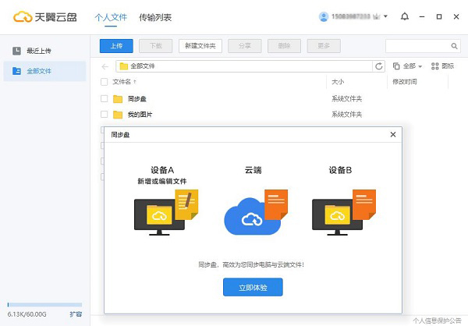This screenshot has height=326, width=468.
Task: Click the 立即体验 button
Action: tap(253, 287)
